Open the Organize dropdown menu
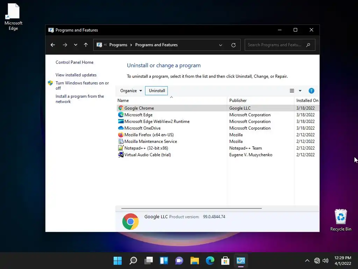This screenshot has width=358, height=269. click(131, 91)
